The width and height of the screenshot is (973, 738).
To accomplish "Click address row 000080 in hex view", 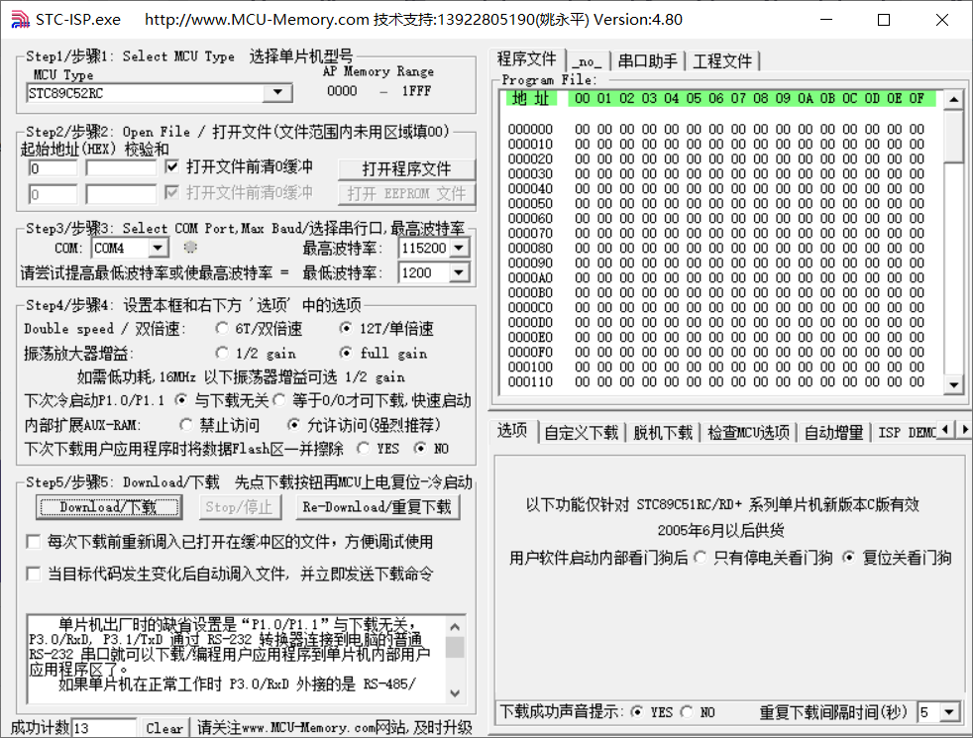I will pos(716,248).
